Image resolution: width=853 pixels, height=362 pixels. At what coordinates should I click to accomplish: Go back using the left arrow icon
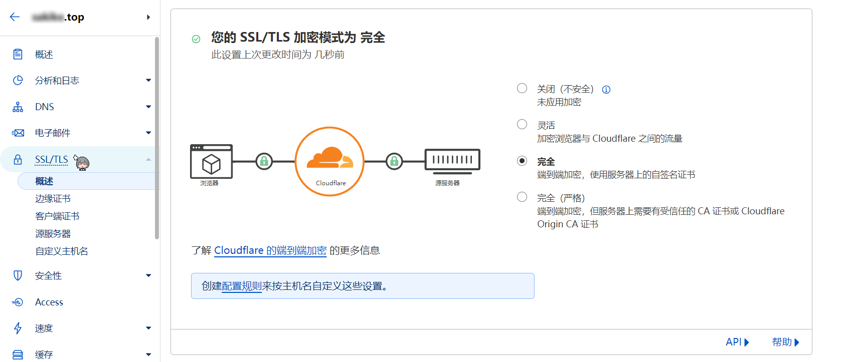click(15, 17)
